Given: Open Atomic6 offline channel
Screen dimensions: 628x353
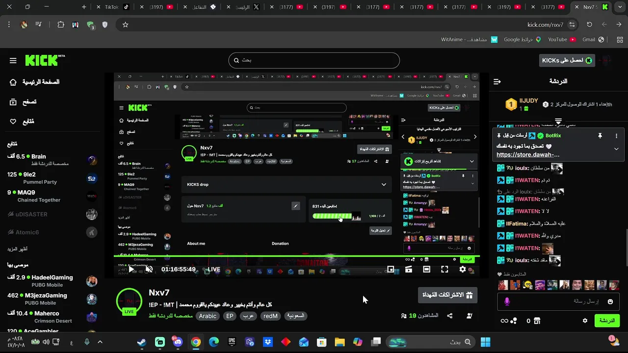Looking at the screenshot, I should (52, 232).
